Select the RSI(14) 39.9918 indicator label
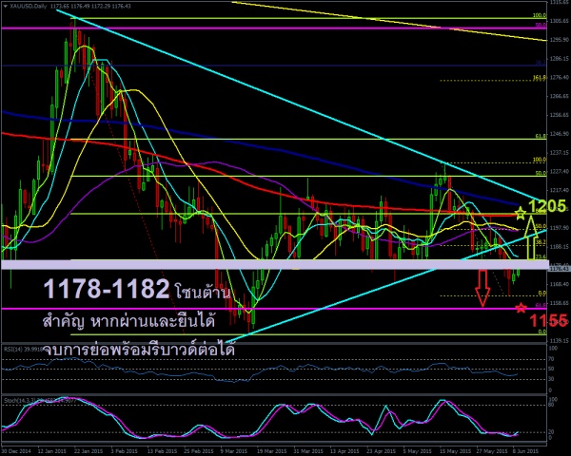Screen dimensions: 571x456 24,349
